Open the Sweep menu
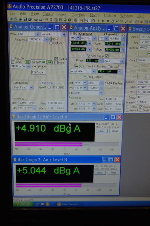This screenshot has height=226, width=150. point(62,15)
